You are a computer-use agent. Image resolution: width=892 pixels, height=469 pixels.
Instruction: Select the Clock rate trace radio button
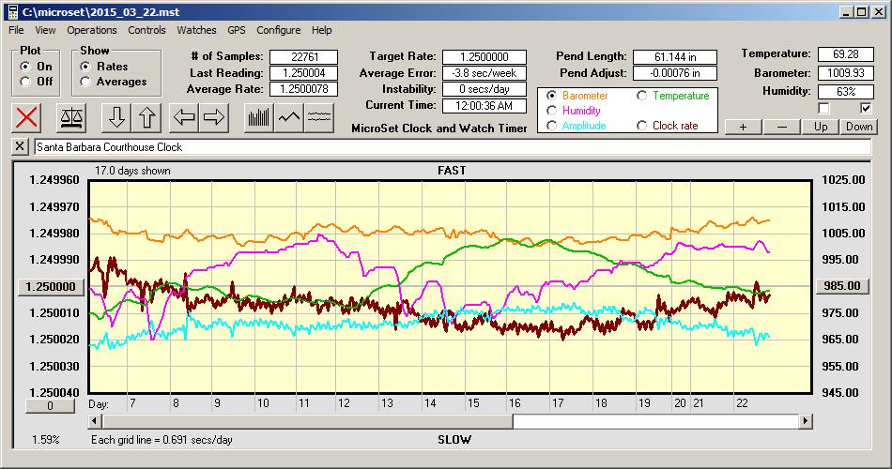click(641, 126)
